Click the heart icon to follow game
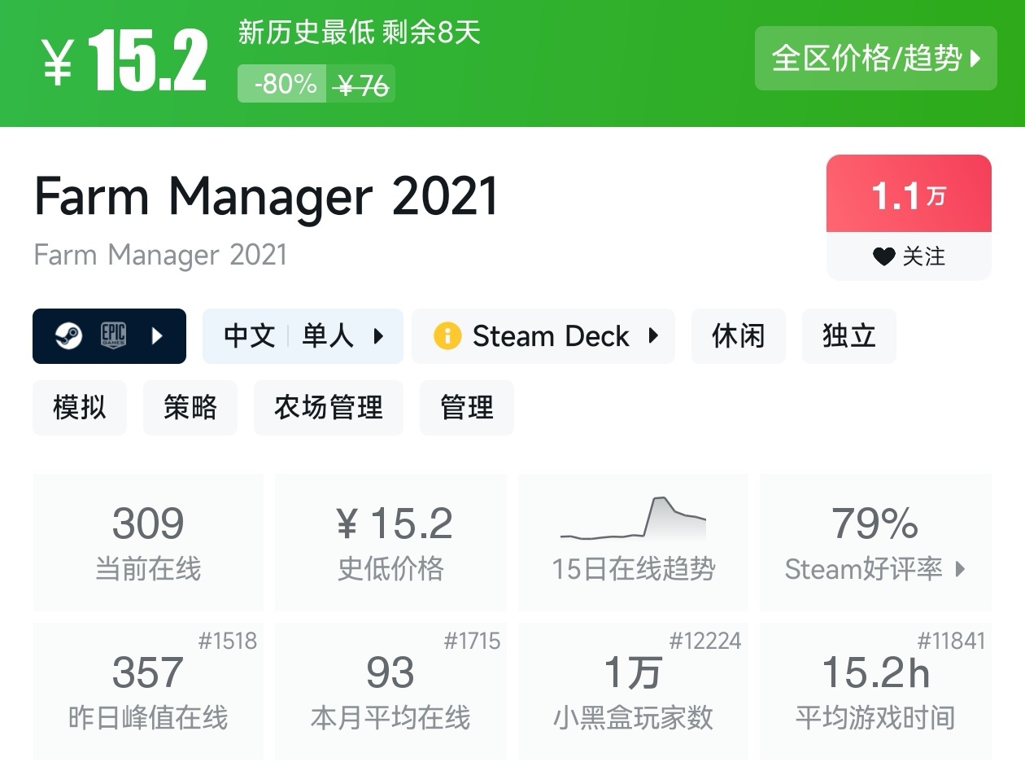 point(883,256)
